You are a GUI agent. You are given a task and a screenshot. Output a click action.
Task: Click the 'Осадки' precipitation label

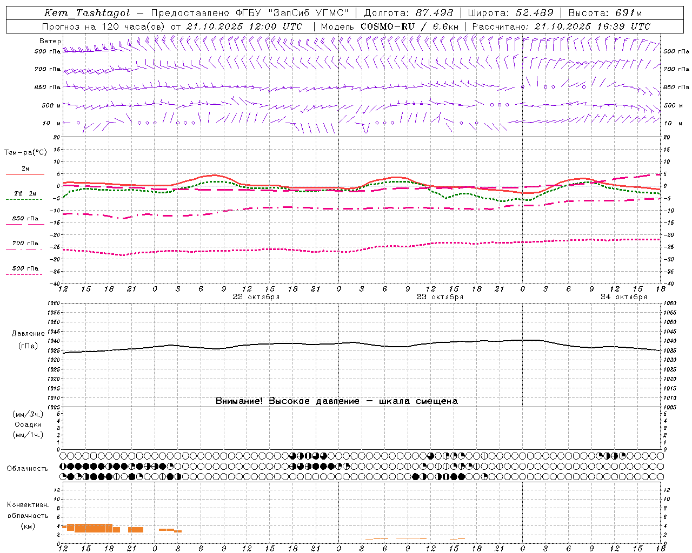click(x=28, y=425)
